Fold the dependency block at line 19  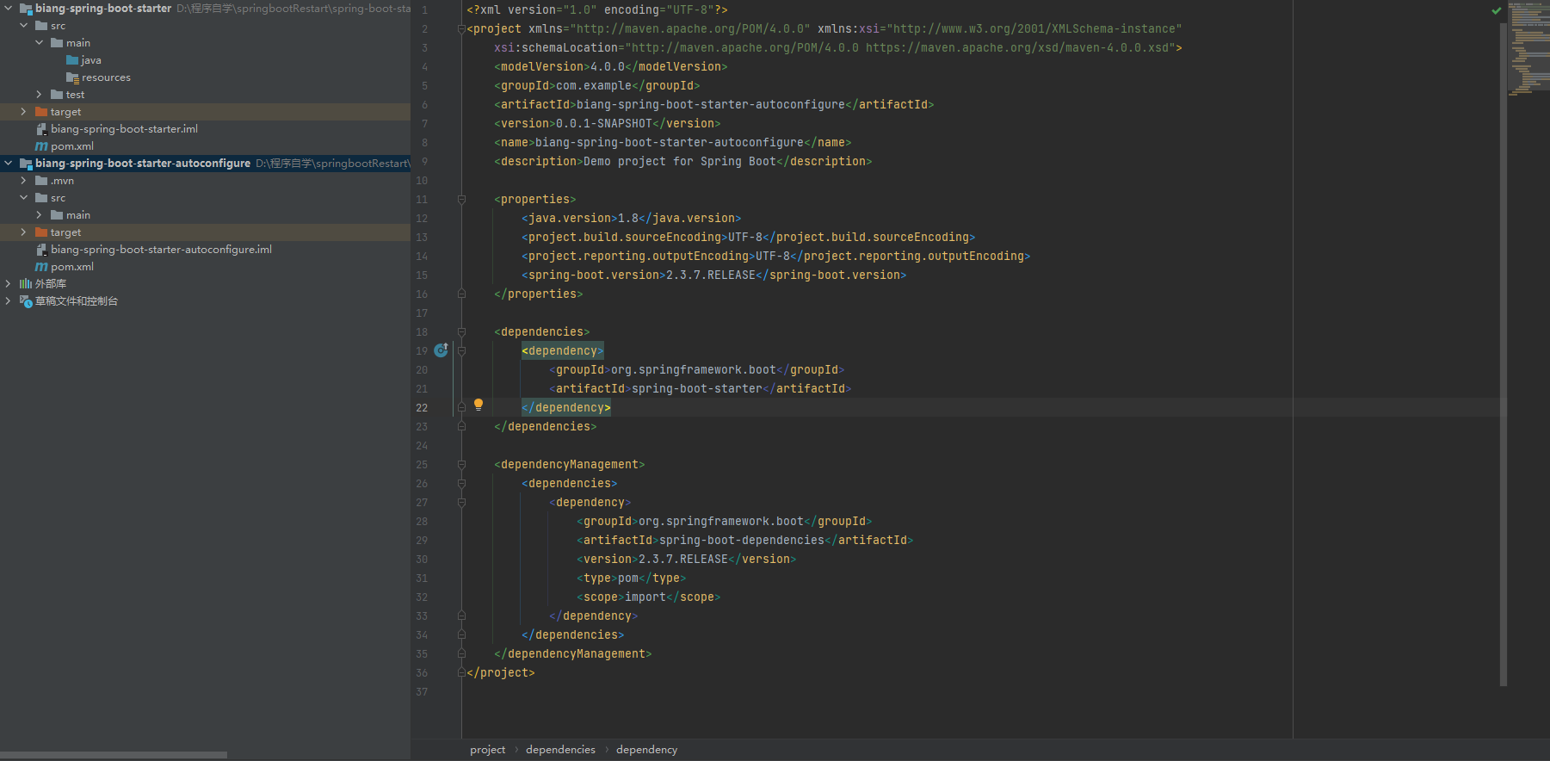click(x=461, y=350)
